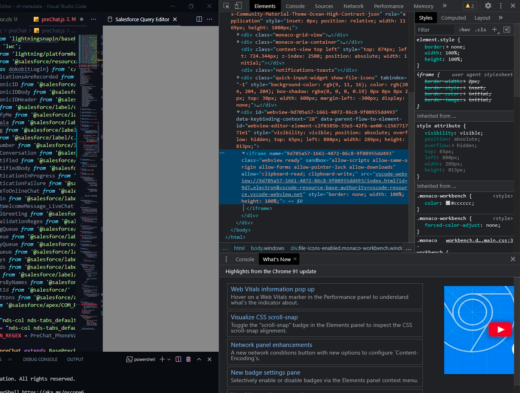Close the VS Code terminal panel

209,359
